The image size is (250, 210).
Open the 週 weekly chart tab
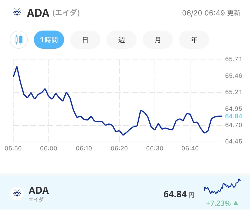121,39
